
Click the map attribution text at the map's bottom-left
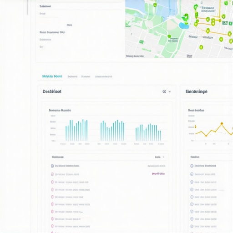click(x=135, y=56)
